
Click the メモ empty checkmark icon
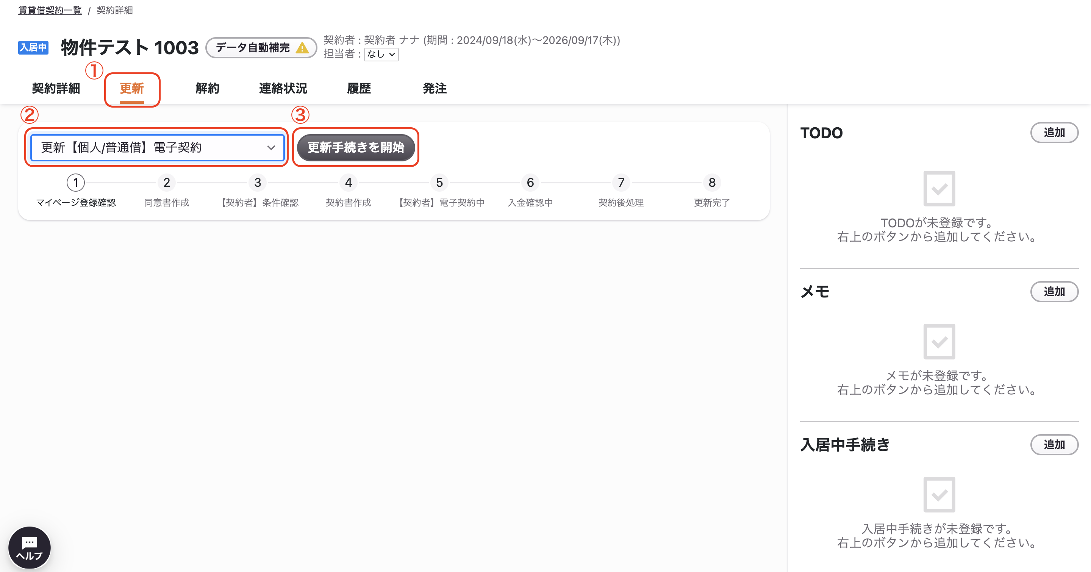point(939,341)
